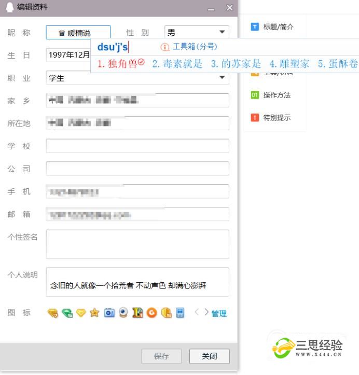Choose IME candidate 3 的苏家是
This screenshot has width=359, height=375.
236,64
